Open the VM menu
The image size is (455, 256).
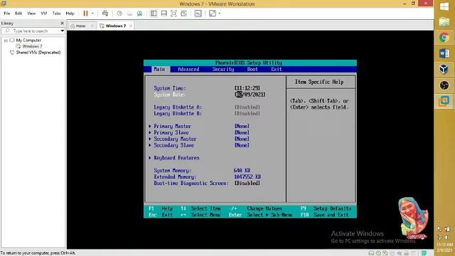tap(44, 14)
